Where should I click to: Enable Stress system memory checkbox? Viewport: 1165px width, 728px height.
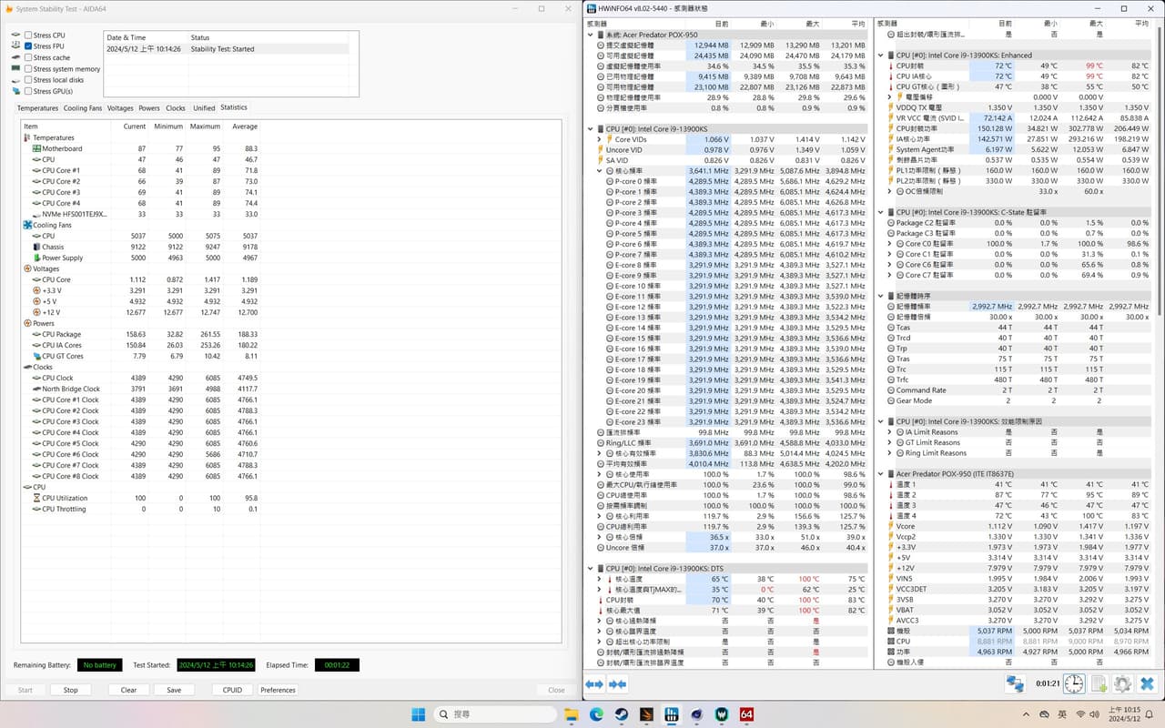pyautogui.click(x=28, y=69)
